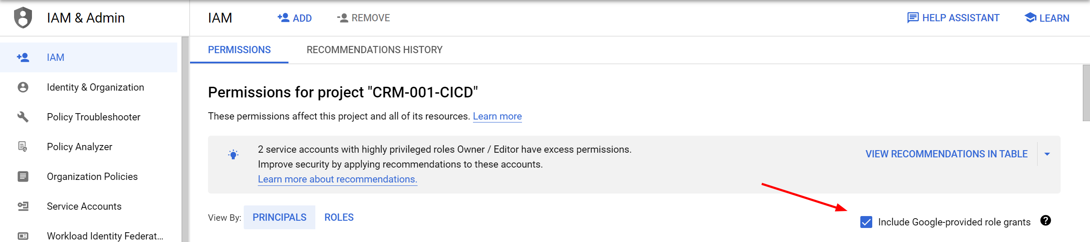
Task: Switch to Recommendations History tab
Action: click(375, 50)
